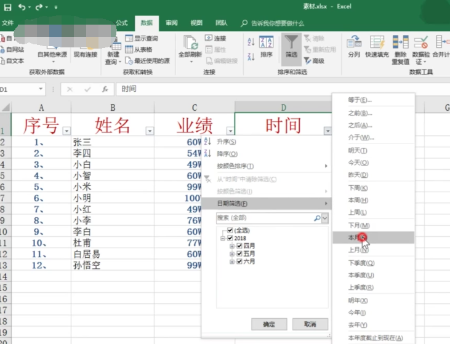Choose 升序 (ascending) sort option
This screenshot has height=344, width=450.
click(x=227, y=142)
